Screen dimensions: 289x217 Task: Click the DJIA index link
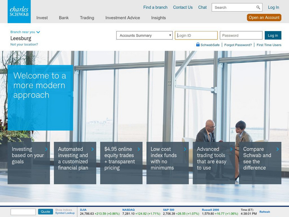(x=83, y=210)
